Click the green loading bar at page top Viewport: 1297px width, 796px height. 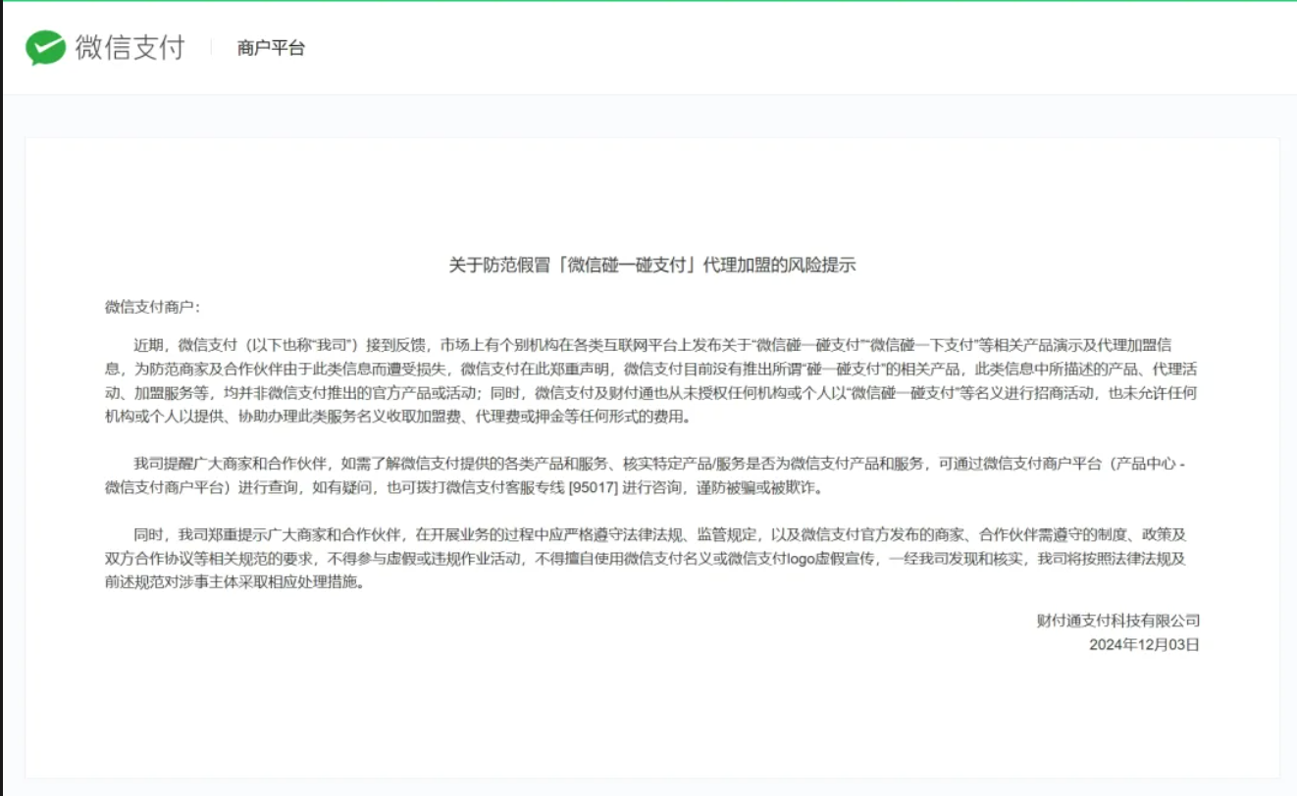pyautogui.click(x=648, y=1)
